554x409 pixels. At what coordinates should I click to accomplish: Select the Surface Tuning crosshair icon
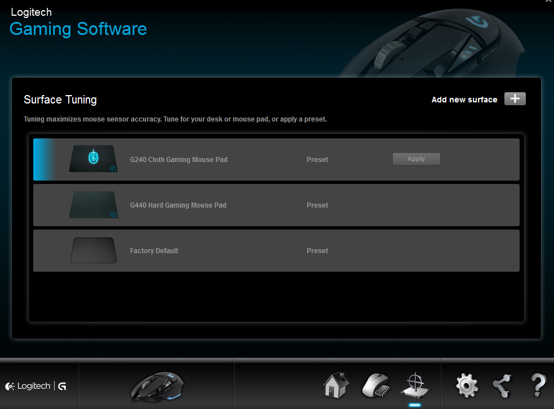coord(415,385)
